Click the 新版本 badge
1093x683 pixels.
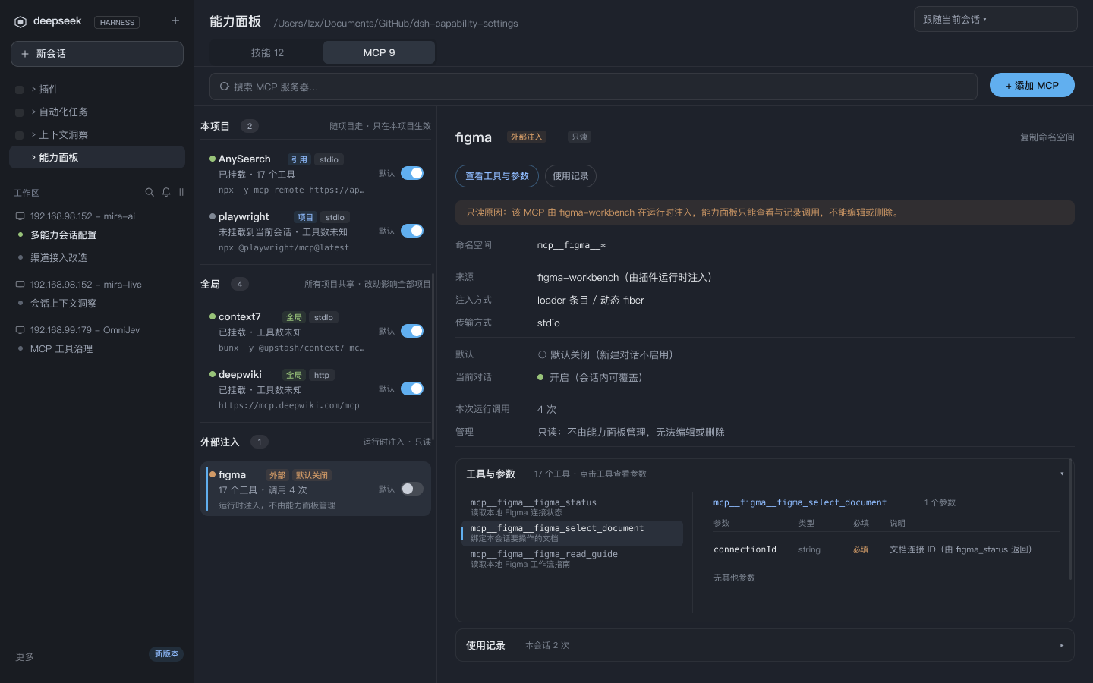click(x=166, y=654)
